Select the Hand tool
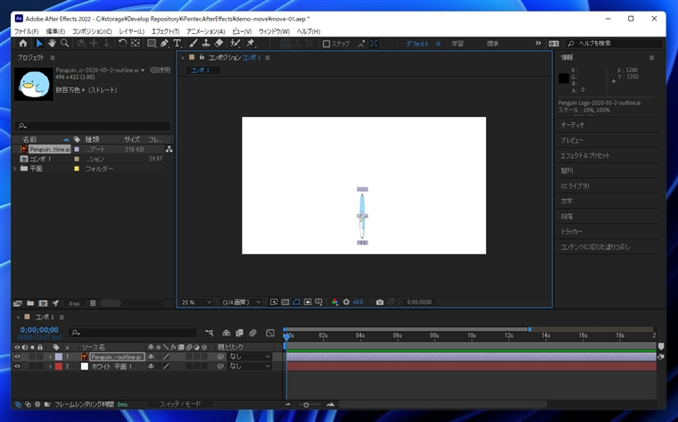Viewport: 678px width, 422px height. click(x=52, y=43)
